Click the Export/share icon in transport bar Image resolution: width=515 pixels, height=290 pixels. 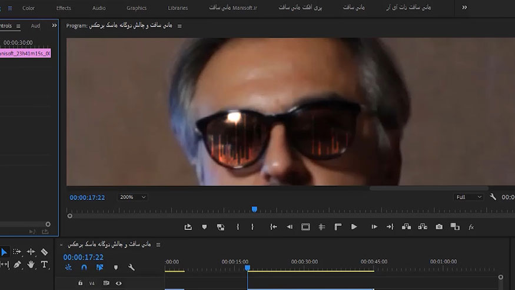[188, 226]
